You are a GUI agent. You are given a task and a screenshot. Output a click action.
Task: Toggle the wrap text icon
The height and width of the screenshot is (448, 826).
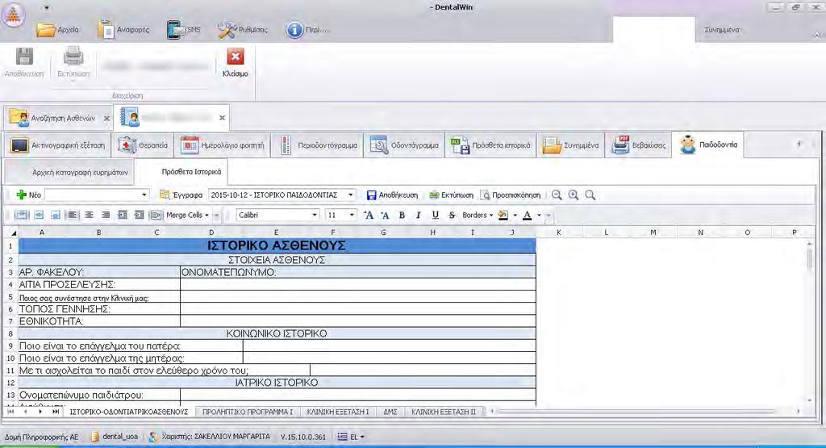(156, 215)
